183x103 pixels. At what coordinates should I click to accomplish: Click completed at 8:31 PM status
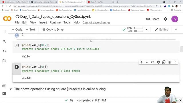click(91, 100)
